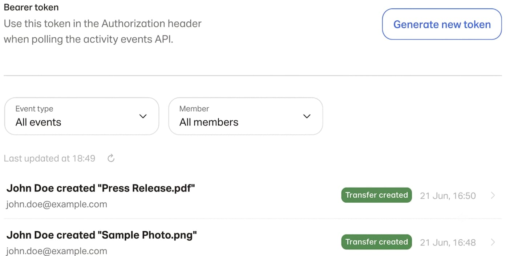Open the Press Release.pdf event row arrow
This screenshot has width=506, height=256.
(493, 195)
